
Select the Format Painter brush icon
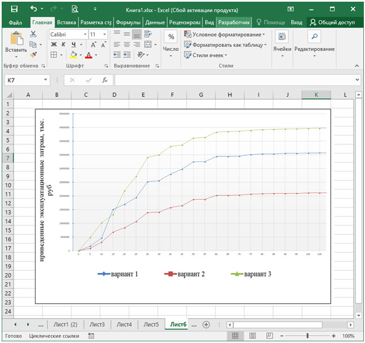(x=33, y=55)
